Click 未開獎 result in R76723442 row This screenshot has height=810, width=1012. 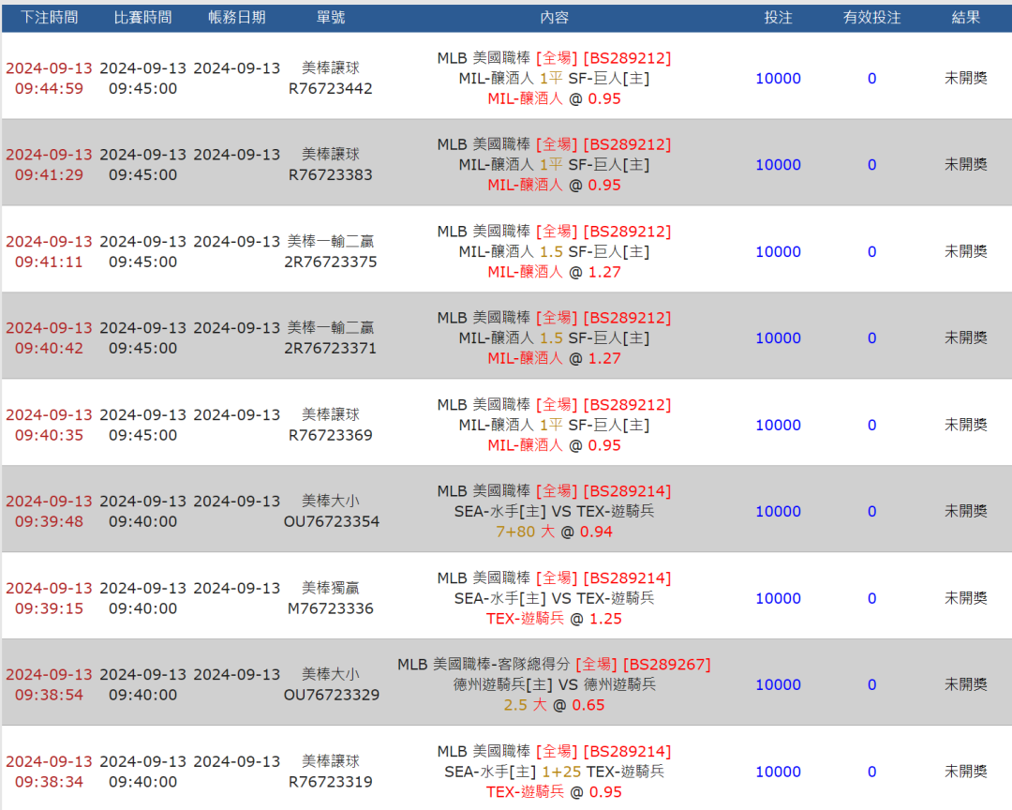(x=965, y=78)
